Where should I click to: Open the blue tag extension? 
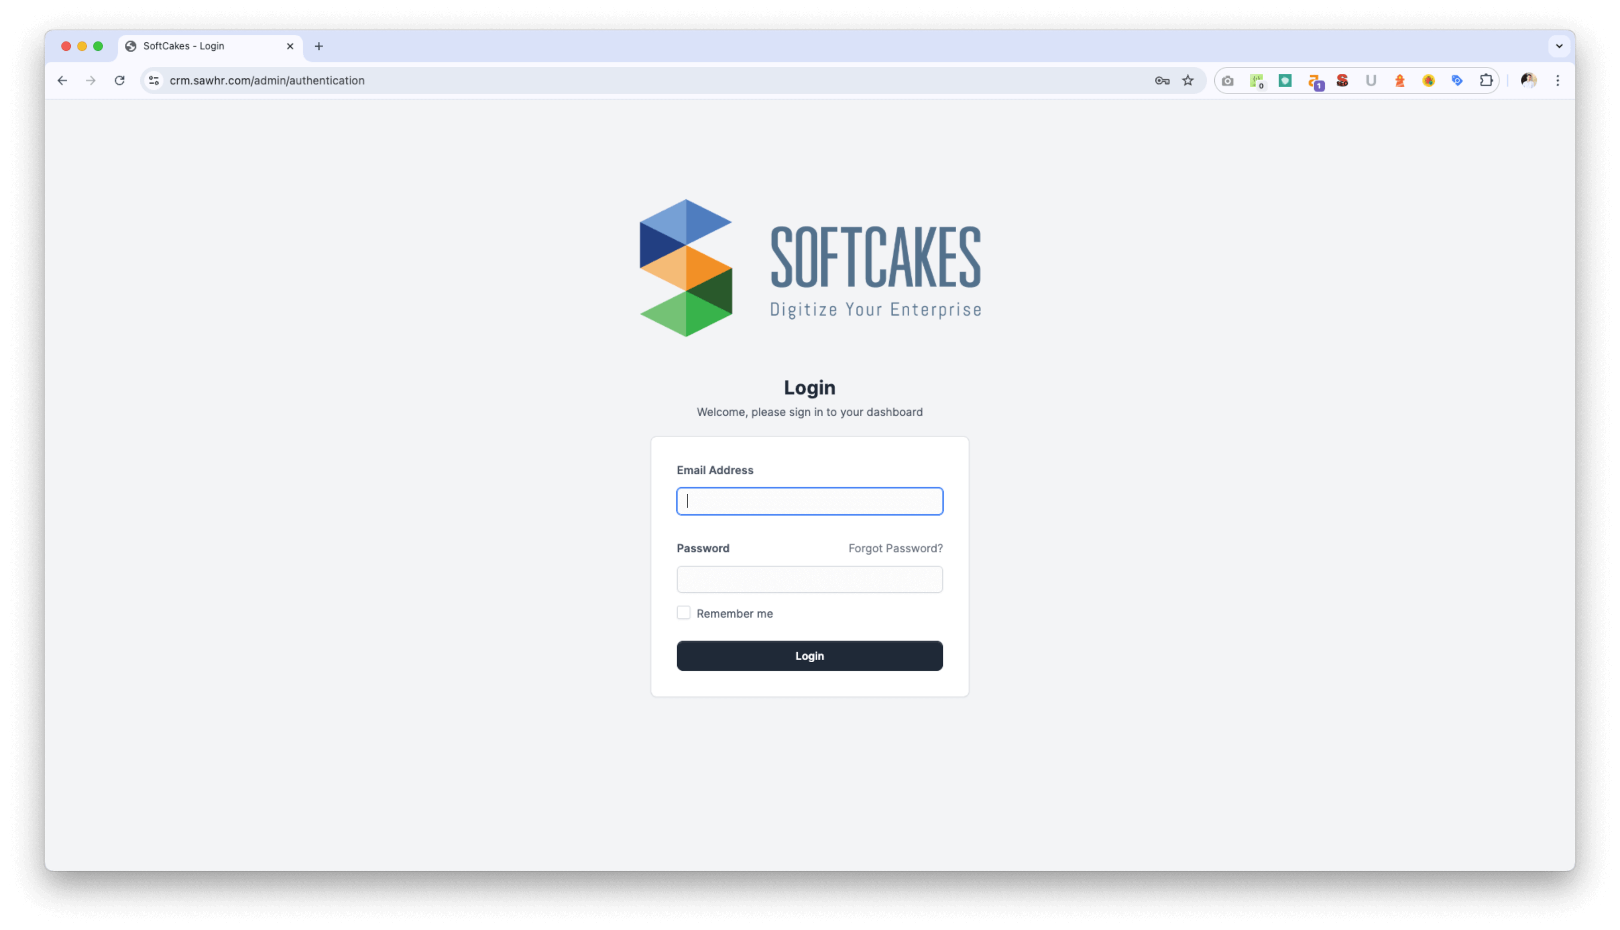(x=1458, y=80)
